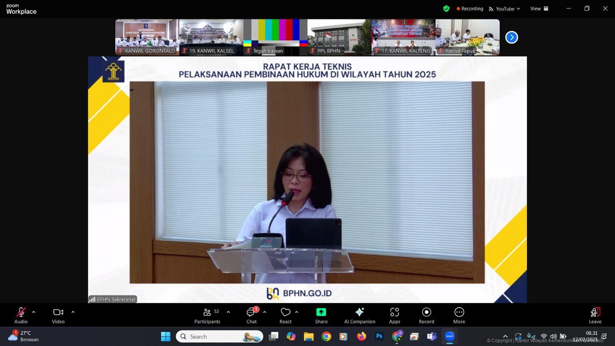615x346 pixels.
Task: Open the Chat panel
Action: click(252, 316)
